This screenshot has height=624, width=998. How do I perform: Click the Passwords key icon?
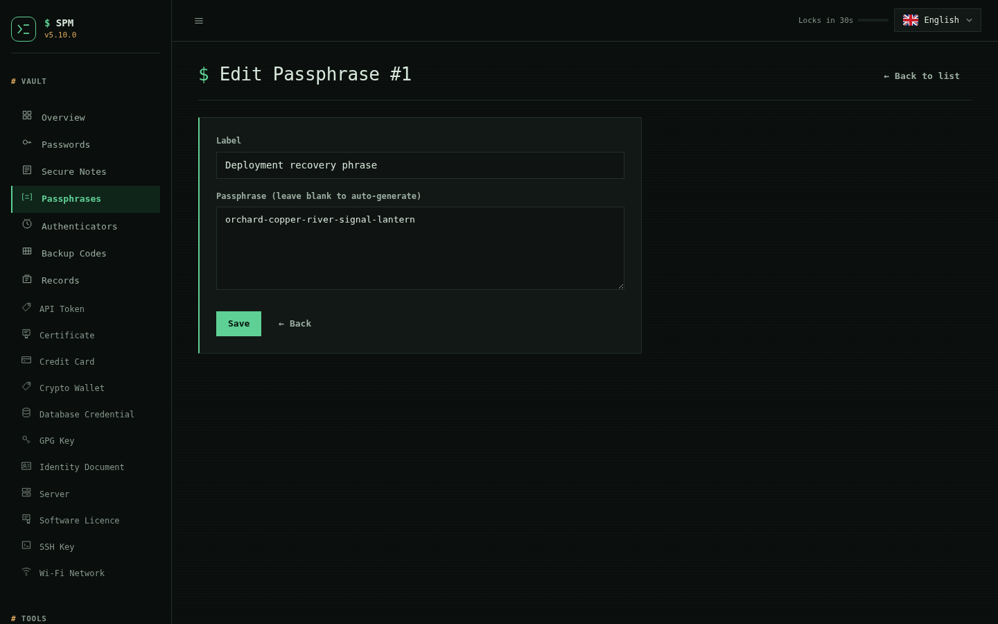pyautogui.click(x=27, y=142)
